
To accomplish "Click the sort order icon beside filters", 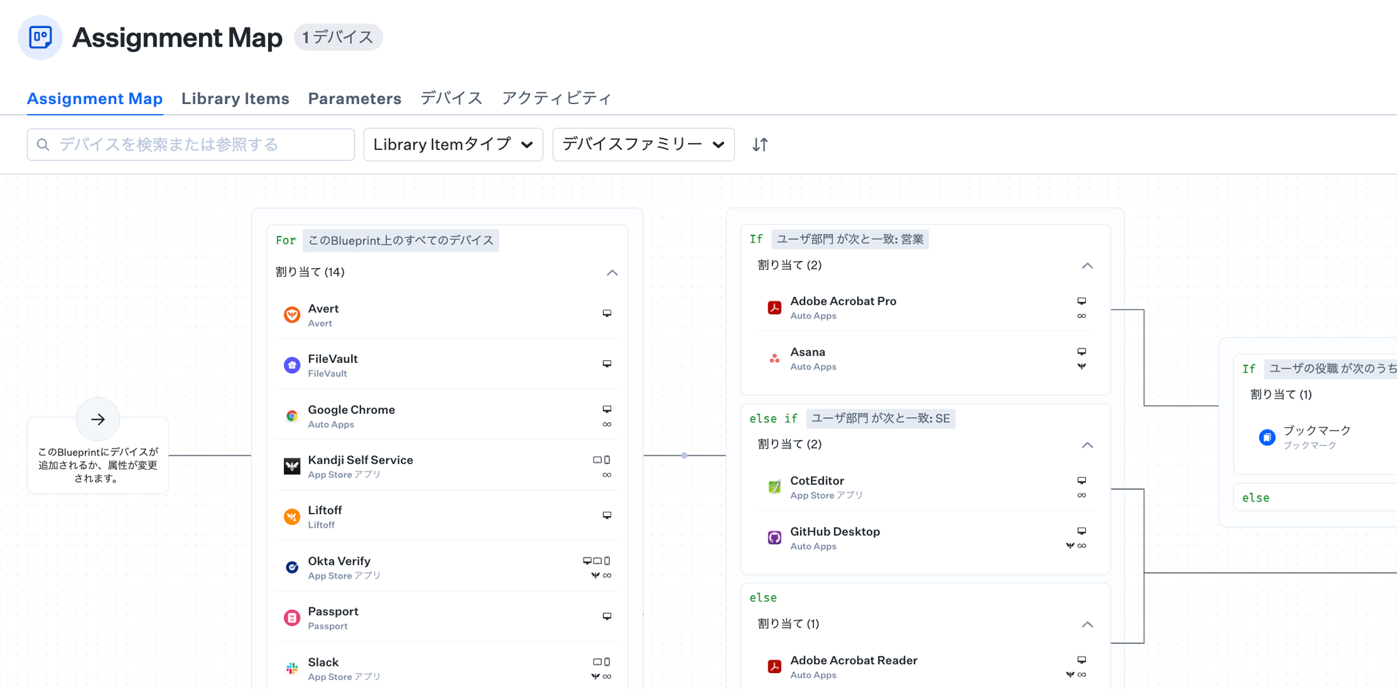I will [759, 144].
